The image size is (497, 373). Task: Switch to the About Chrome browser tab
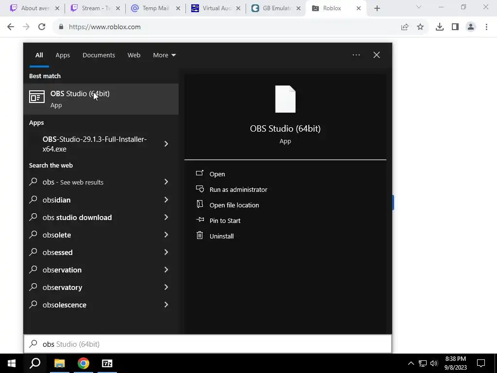35,8
